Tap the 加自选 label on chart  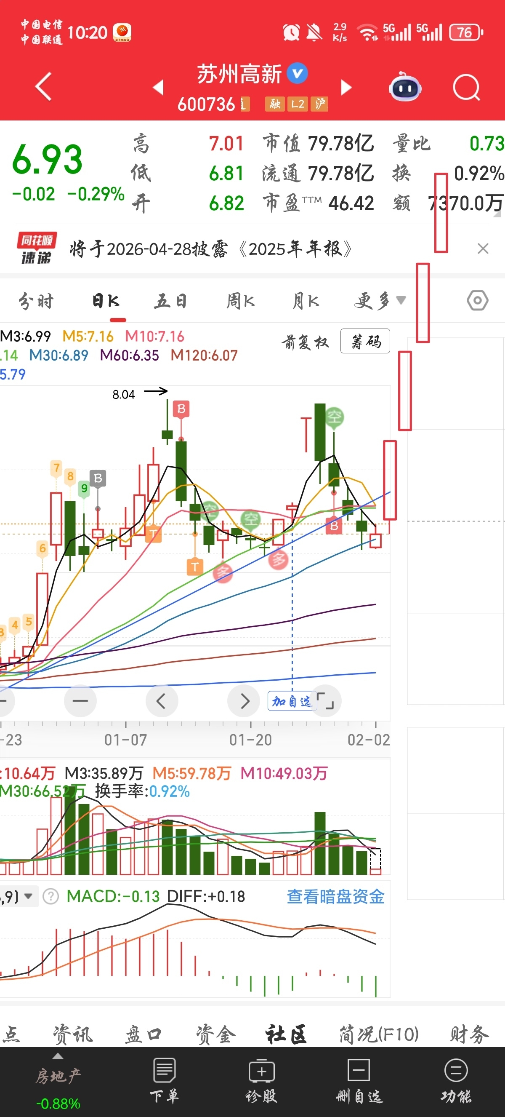(x=292, y=701)
